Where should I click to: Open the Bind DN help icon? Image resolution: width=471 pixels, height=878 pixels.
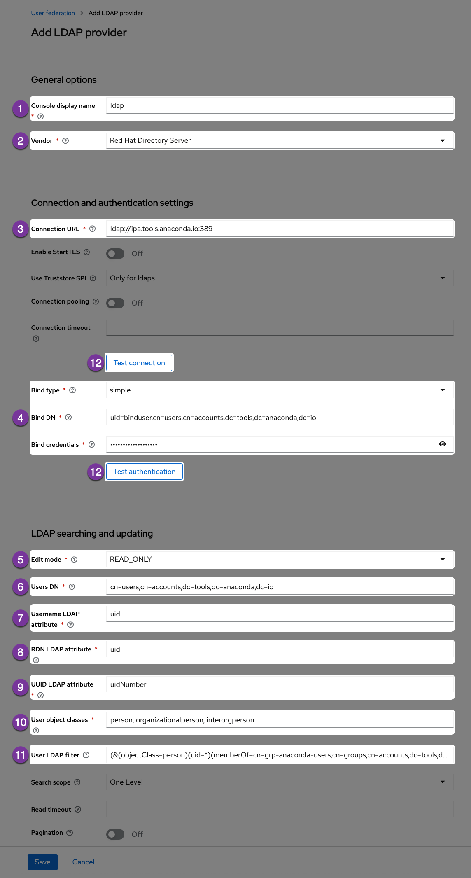pos(69,417)
